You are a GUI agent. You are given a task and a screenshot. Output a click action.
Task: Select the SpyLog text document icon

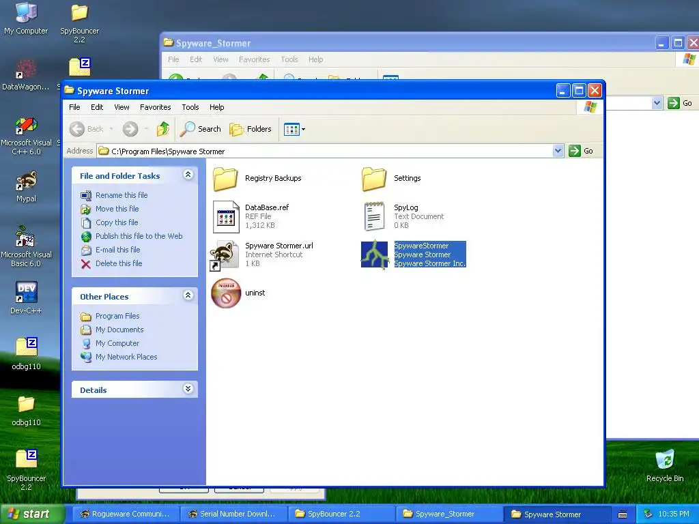pos(374,216)
